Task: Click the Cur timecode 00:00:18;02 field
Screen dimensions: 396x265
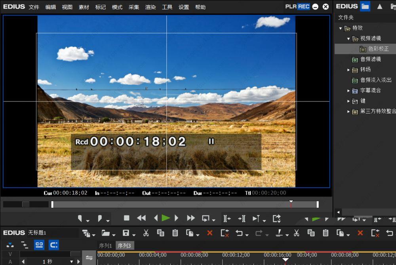Action: [x=70, y=193]
